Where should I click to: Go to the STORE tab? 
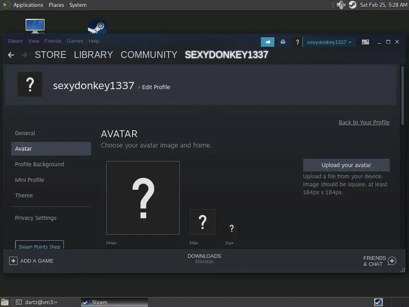(50, 55)
